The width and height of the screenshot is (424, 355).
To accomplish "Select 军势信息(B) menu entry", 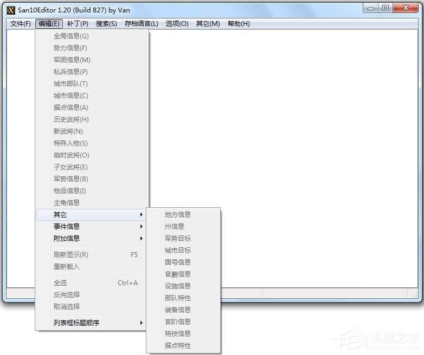I will 92,179.
